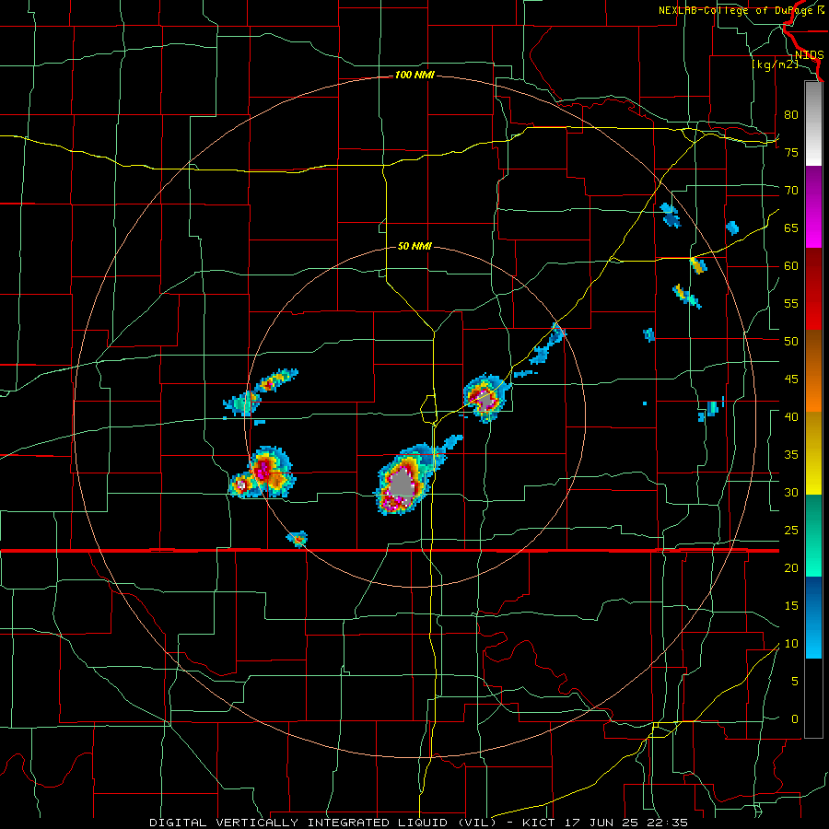Click the legend value 55
Viewport: 829px width, 829px height.
tap(791, 303)
